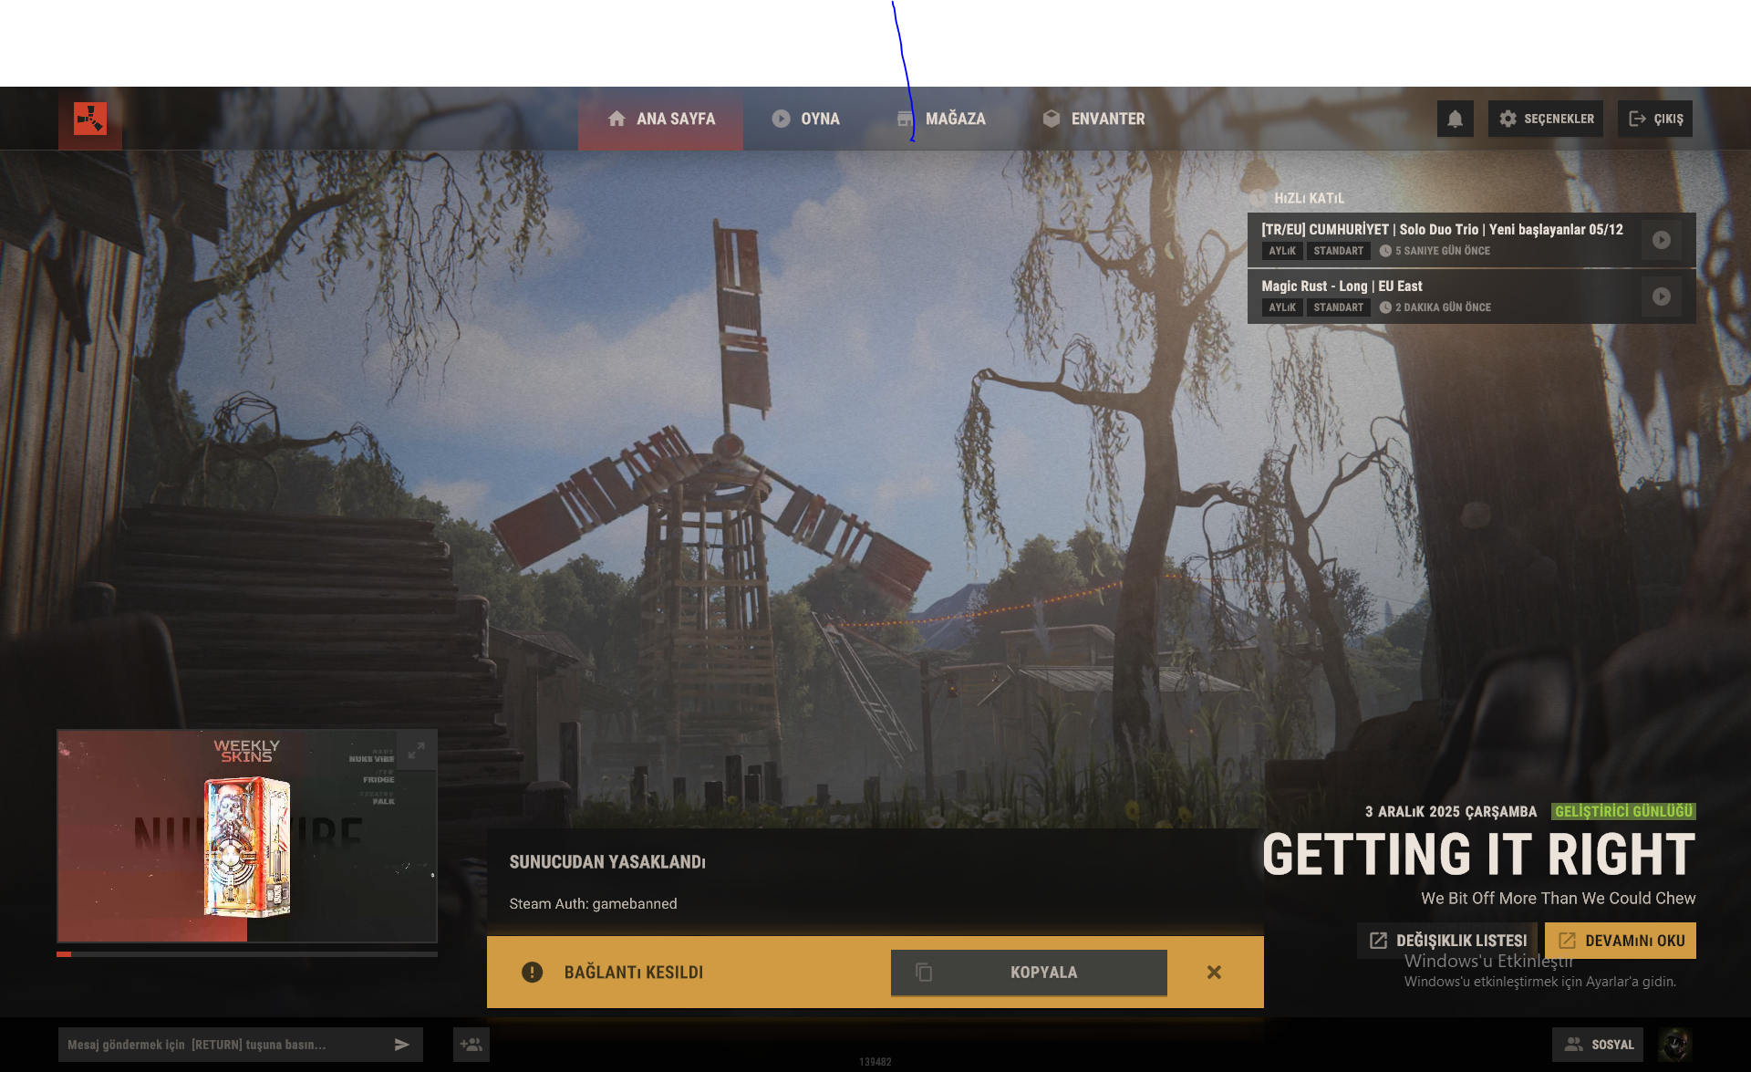The image size is (1751, 1072).
Task: Click the Rust logo icon
Action: point(90,119)
